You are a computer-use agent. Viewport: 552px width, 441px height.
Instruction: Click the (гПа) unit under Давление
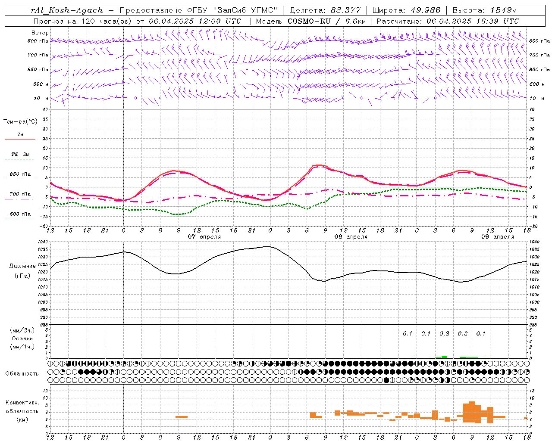coord(22,276)
